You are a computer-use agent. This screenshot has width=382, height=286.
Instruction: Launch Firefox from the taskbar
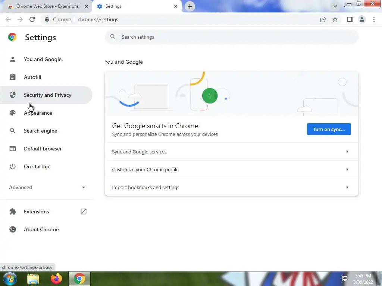(56, 279)
